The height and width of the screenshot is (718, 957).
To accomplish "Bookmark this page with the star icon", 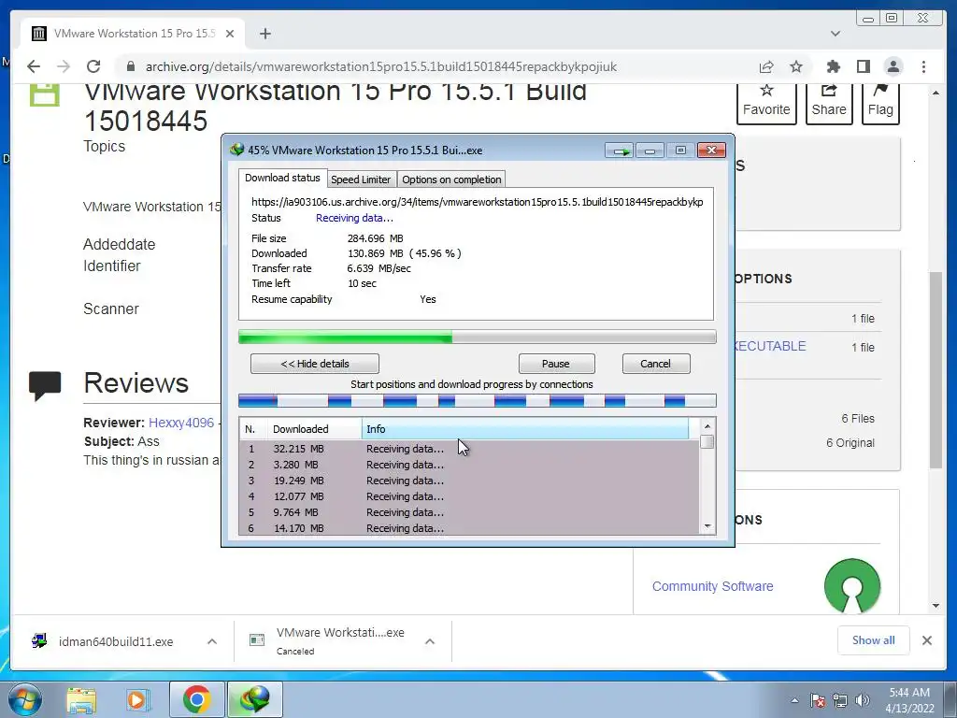I will pyautogui.click(x=796, y=66).
